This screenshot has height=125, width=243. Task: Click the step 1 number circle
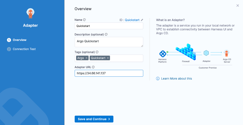(9, 40)
